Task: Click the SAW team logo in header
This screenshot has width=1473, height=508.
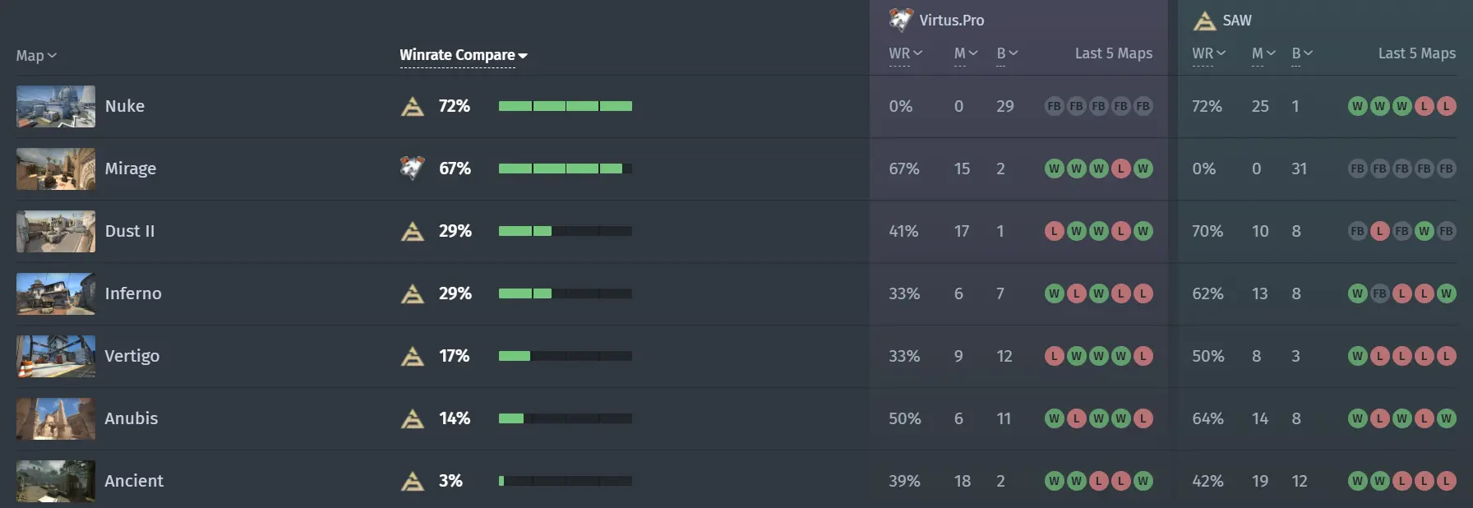Action: pos(1204,21)
